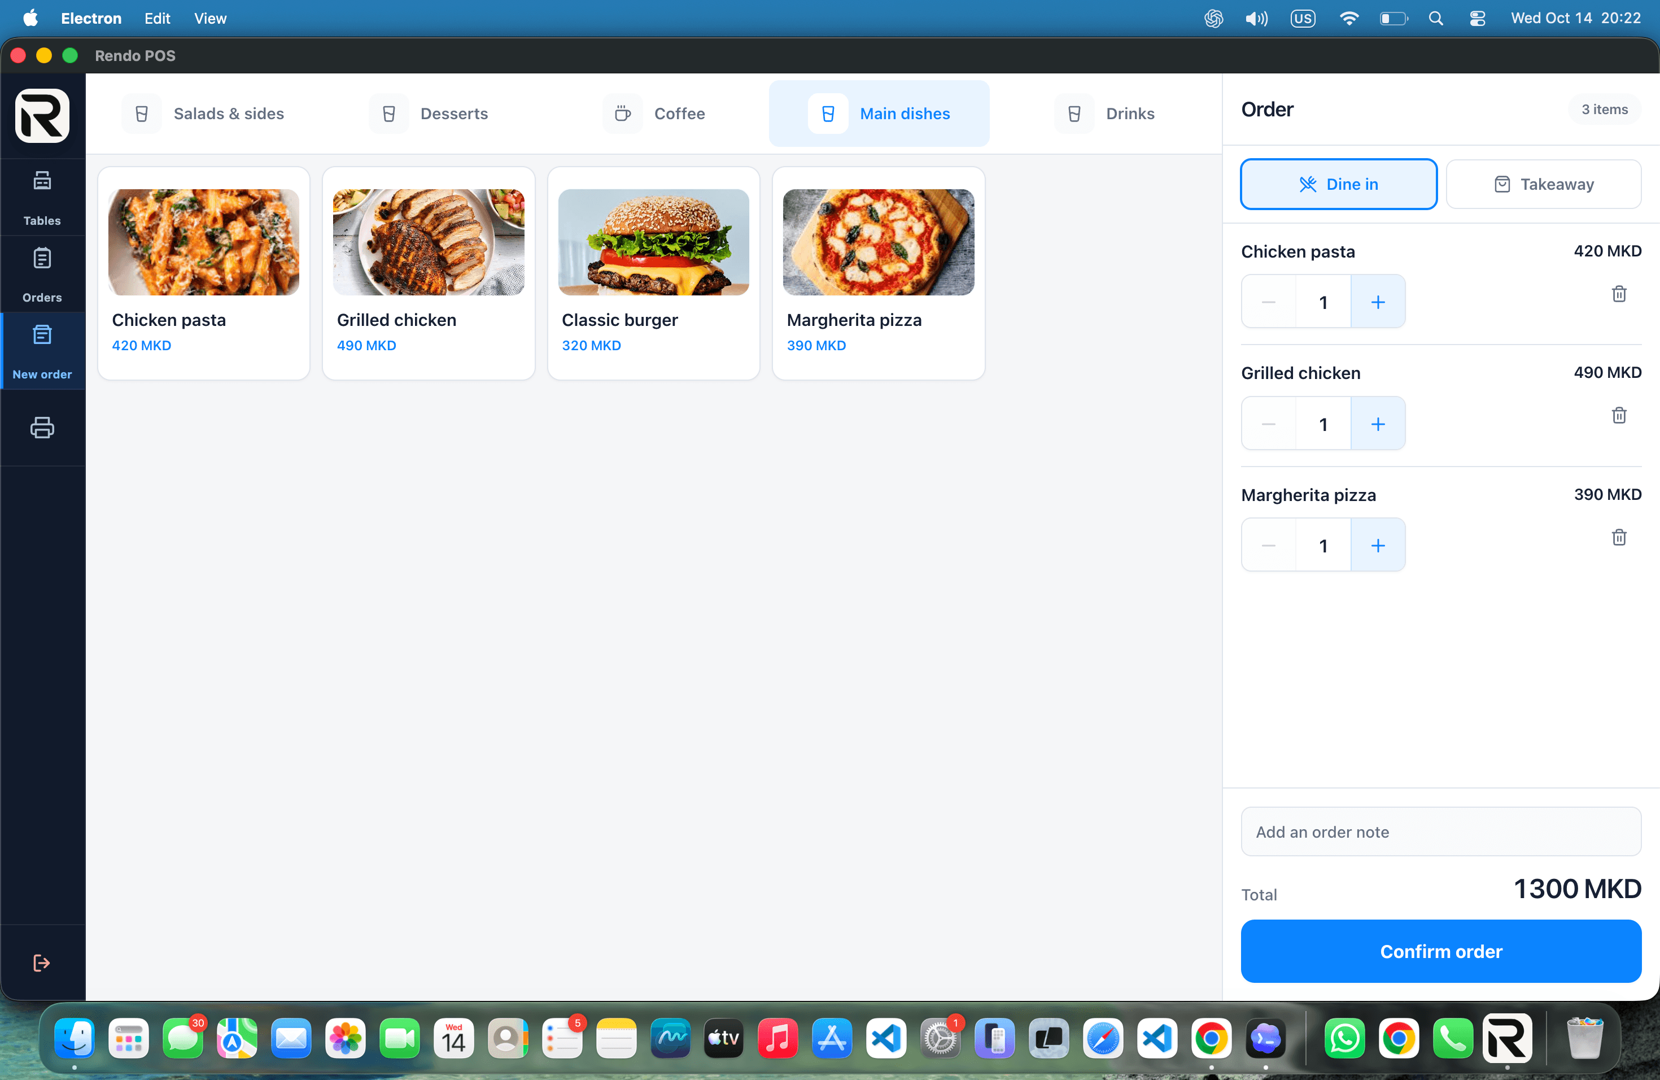Open the Music app from the dock
This screenshot has height=1080, width=1660.
(x=777, y=1039)
